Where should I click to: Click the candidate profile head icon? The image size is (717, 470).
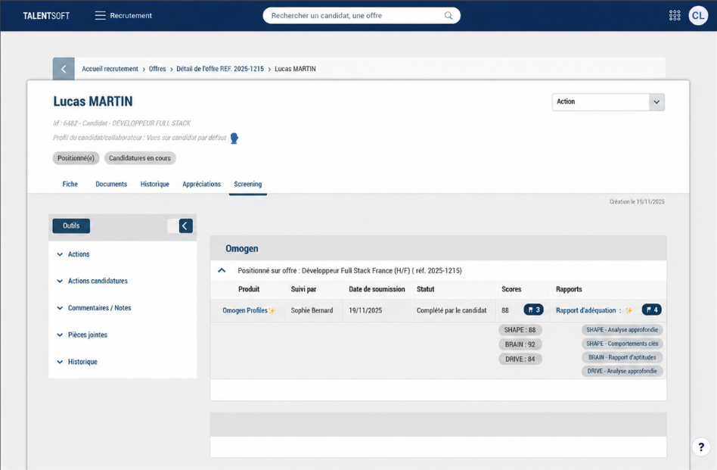[x=234, y=139]
